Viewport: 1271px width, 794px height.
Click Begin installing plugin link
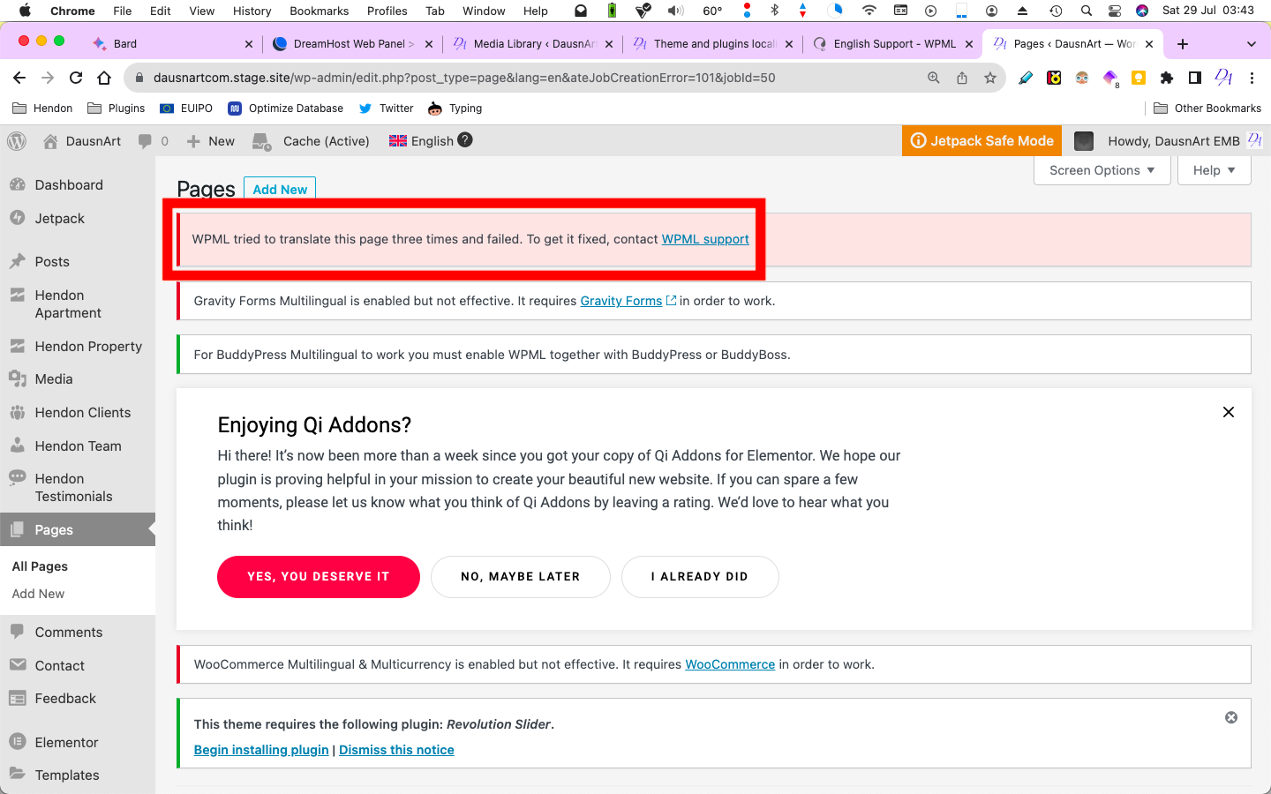click(261, 750)
